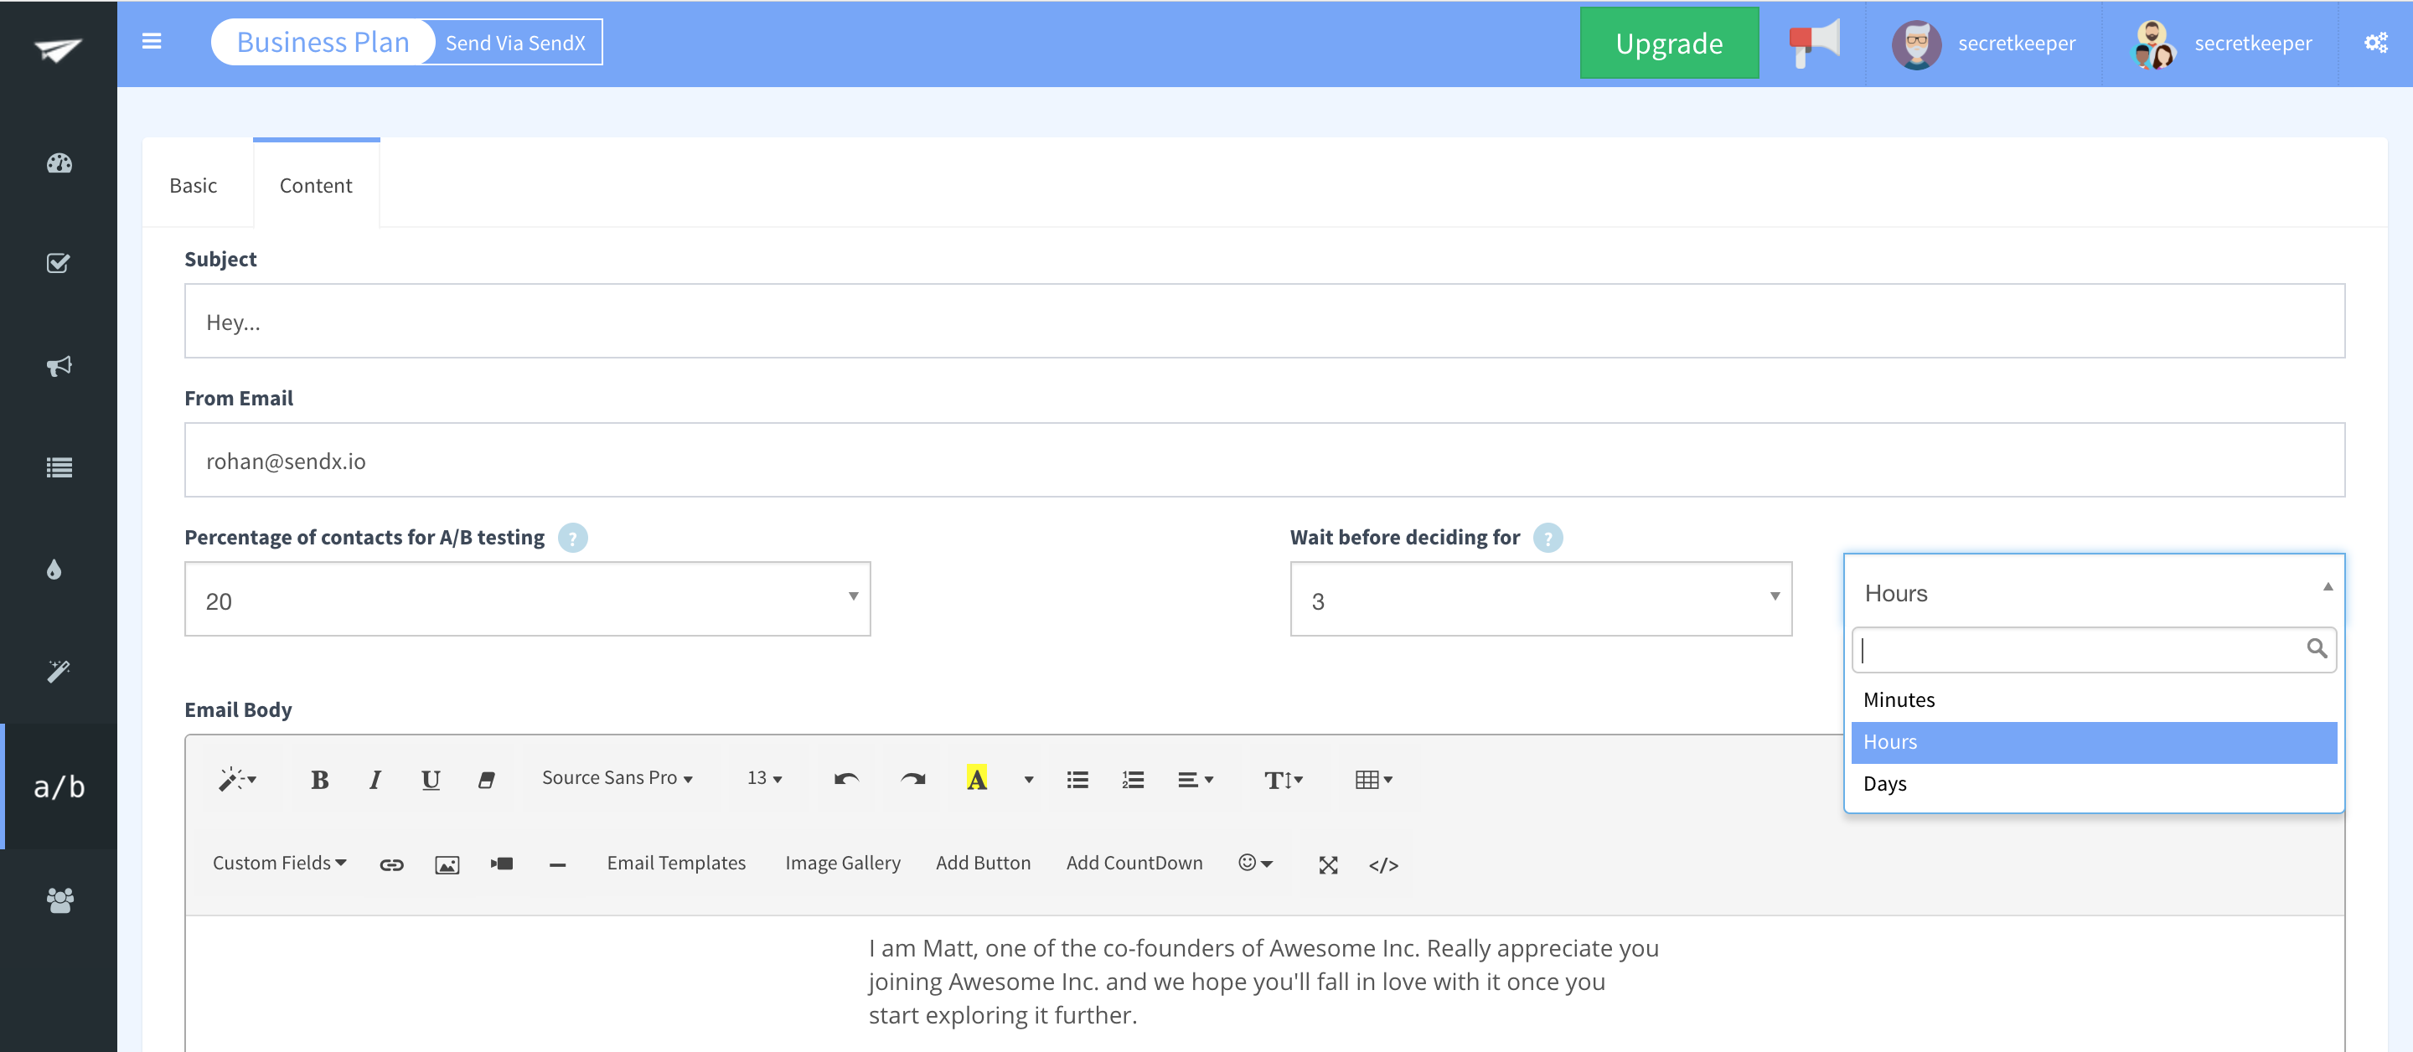Screen dimensions: 2413x1052
Task: Click the help icon beside Wait before deciding
Action: click(x=1548, y=538)
